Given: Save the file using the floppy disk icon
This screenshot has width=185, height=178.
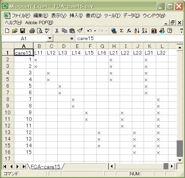Looking at the screenshot, I should pyautogui.click(x=23, y=31).
